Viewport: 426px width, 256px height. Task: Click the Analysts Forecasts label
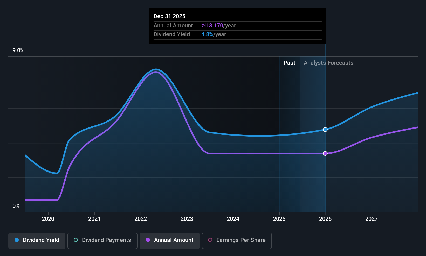328,63
